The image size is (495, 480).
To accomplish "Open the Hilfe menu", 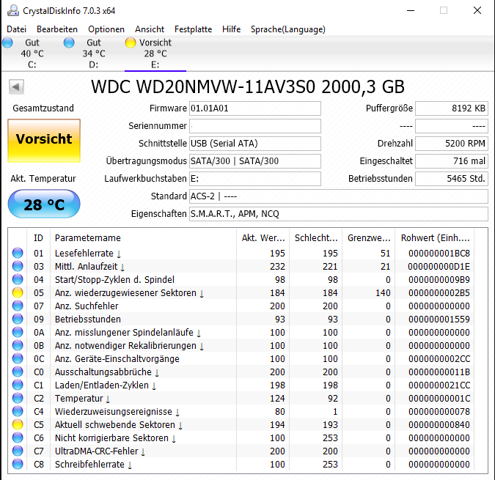I will (231, 29).
